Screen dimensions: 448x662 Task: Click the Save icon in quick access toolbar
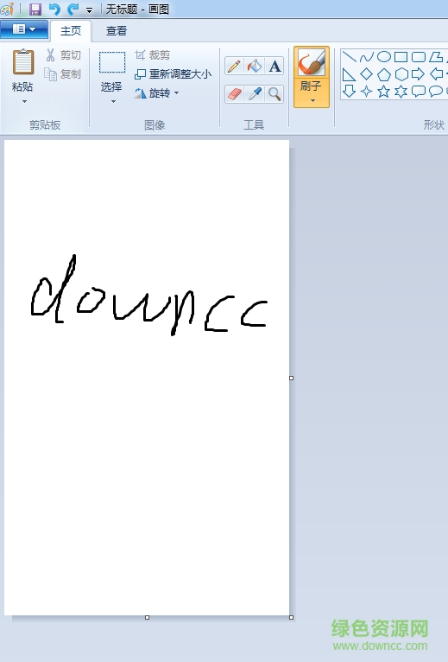[35, 9]
